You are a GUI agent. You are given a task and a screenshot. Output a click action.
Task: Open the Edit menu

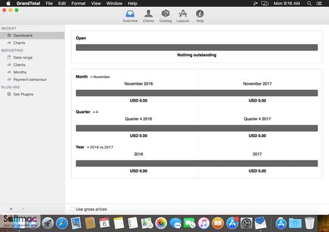(x=62, y=3)
